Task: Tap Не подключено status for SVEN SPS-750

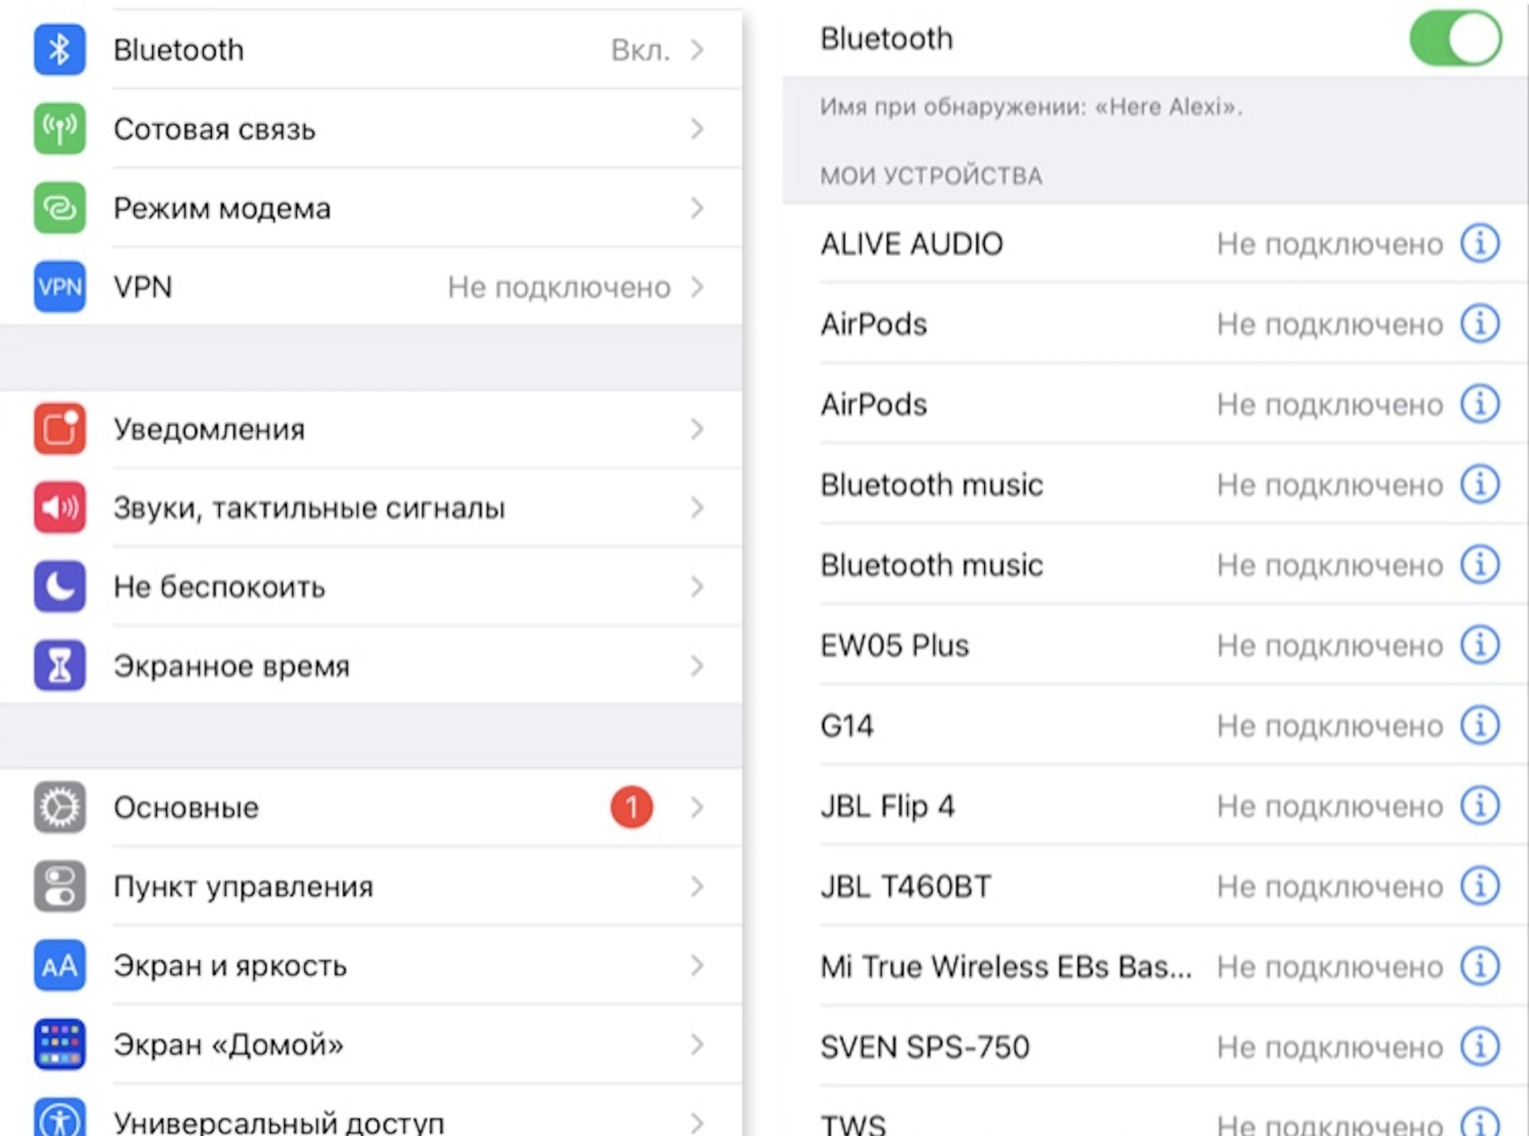Action: [x=1330, y=1048]
